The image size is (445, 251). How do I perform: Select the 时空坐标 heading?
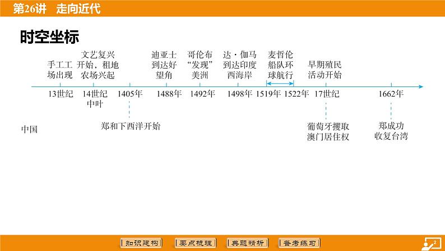(x=49, y=36)
